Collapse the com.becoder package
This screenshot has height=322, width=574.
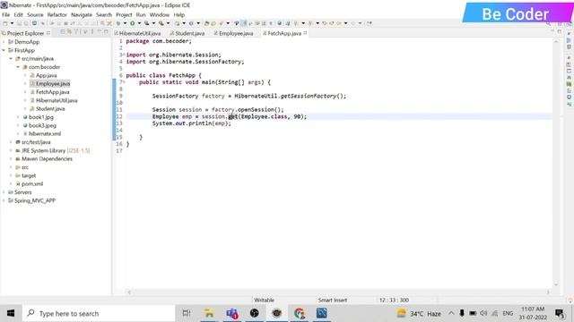pyautogui.click(x=18, y=67)
